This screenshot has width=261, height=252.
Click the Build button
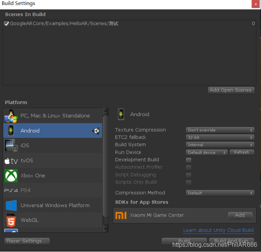click(x=184, y=241)
